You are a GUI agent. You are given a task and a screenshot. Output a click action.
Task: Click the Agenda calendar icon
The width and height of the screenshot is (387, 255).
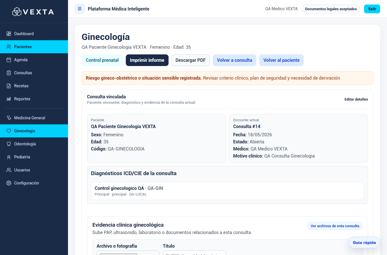click(9, 60)
